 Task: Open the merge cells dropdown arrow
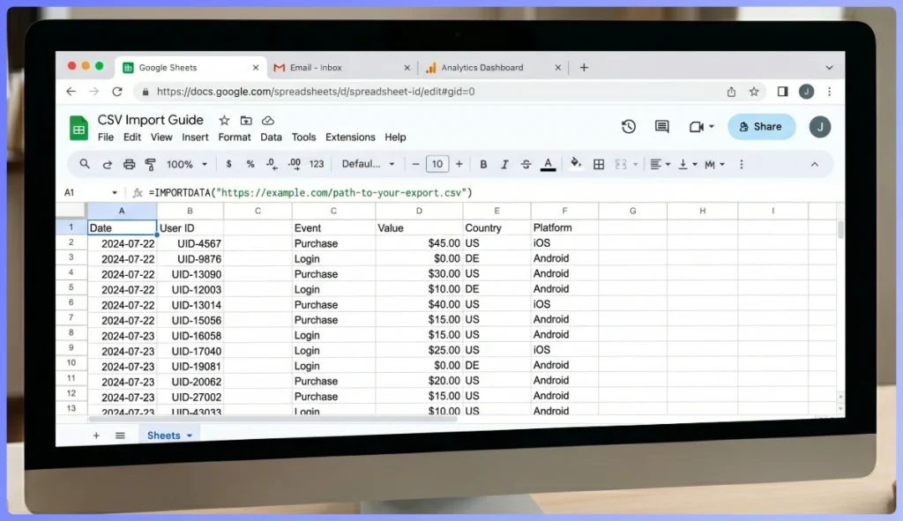(x=637, y=164)
